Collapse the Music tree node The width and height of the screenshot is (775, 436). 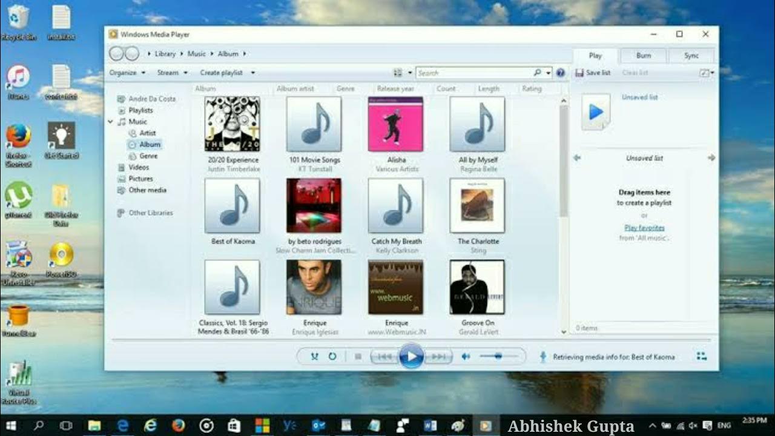point(111,122)
